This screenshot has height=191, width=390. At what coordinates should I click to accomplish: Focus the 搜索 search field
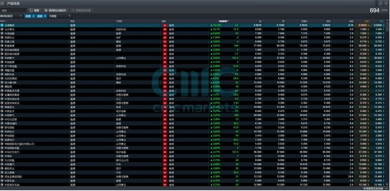pyautogui.click(x=13, y=11)
